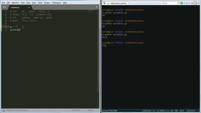The width and height of the screenshot is (201, 113).
Task: Click the 56.8 output in terminal
Action: tap(105, 37)
